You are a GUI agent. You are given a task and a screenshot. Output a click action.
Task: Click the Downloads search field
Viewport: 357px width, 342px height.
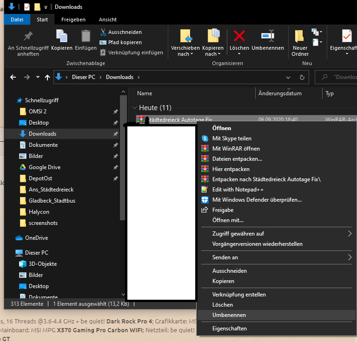click(337, 77)
